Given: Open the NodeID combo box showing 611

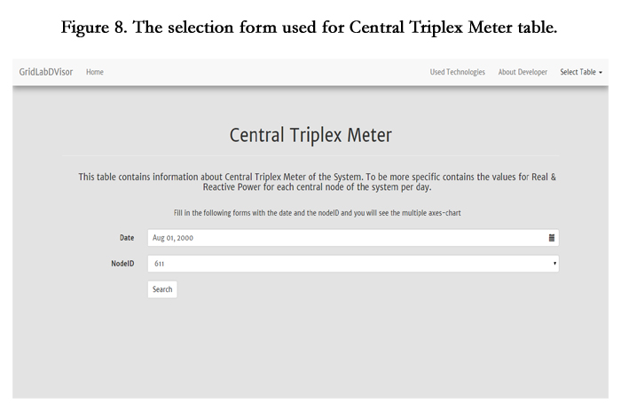Looking at the screenshot, I should 353,264.
